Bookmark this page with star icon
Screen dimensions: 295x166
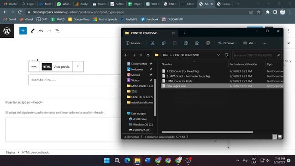coord(259,12)
